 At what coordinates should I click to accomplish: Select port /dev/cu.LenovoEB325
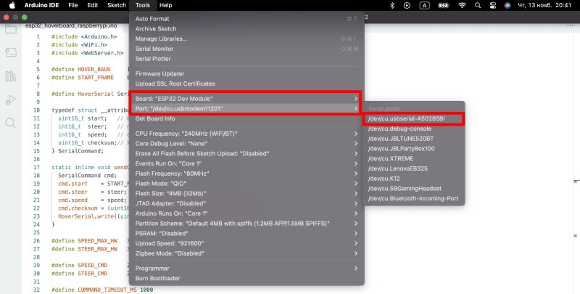pyautogui.click(x=414, y=168)
